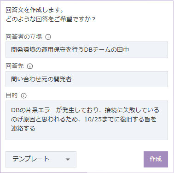
Task: Click the 回答者の立場 field label
Action: (x=24, y=37)
